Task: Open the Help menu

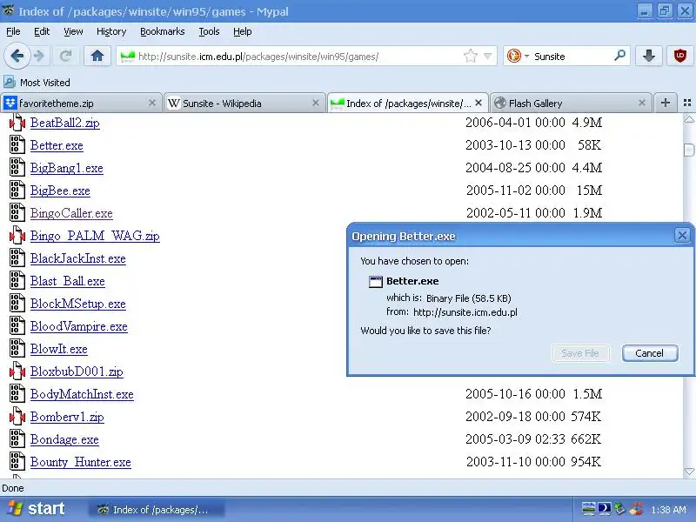Action: [x=243, y=31]
